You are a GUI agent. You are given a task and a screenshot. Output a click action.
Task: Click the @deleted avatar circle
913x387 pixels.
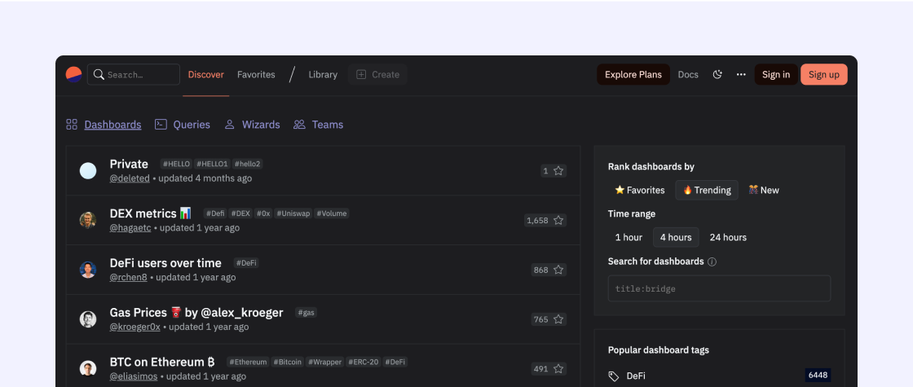click(88, 171)
